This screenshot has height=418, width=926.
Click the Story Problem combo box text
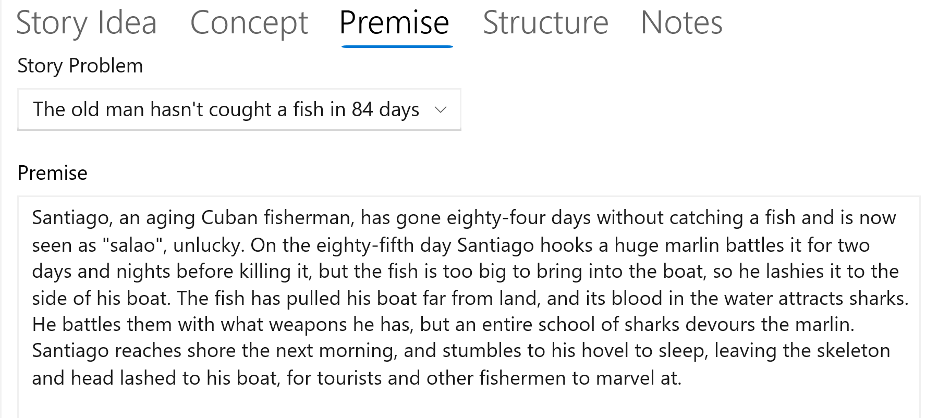(226, 109)
